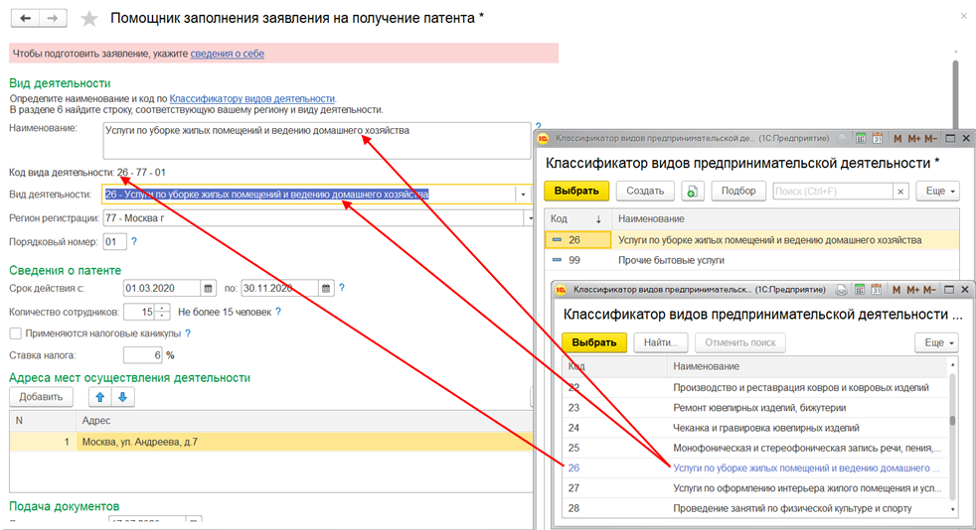The width and height of the screenshot is (976, 530).
Task: Click the Вид деятельности combo field
Action: [x=309, y=195]
